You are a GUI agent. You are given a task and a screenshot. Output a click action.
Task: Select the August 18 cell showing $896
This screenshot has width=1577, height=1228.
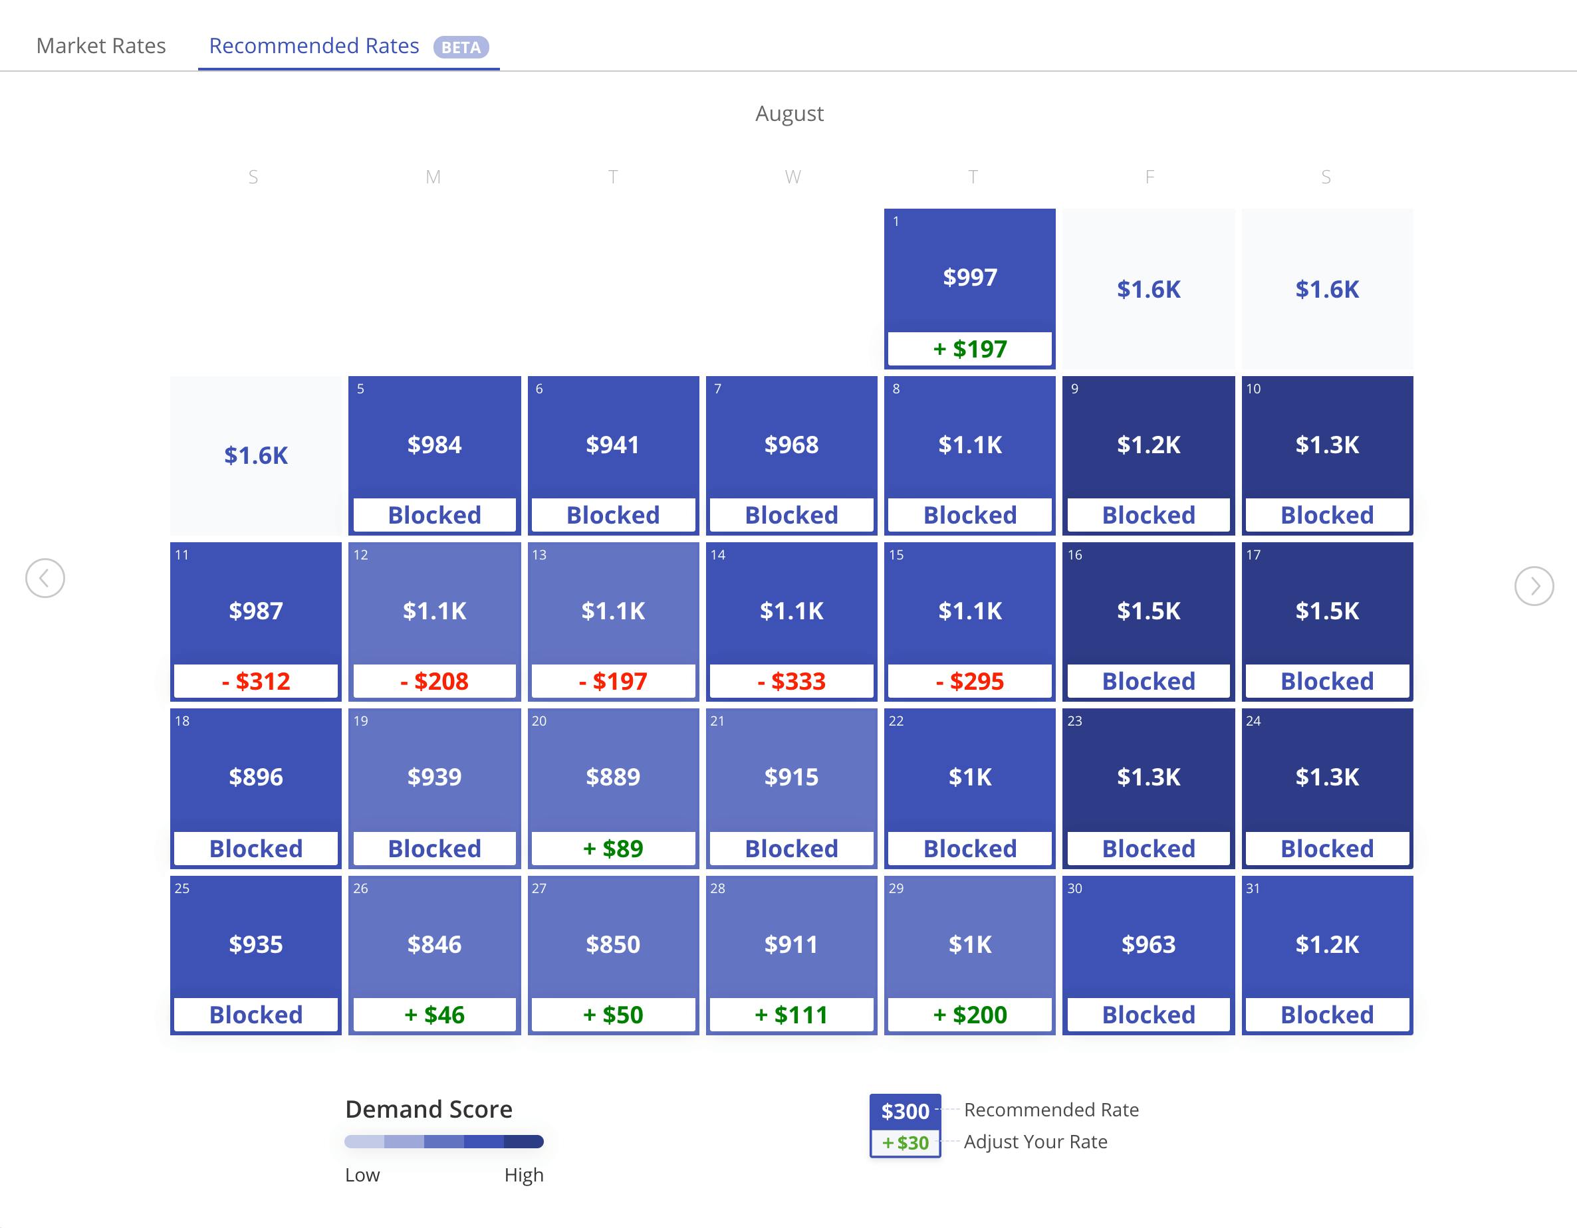coord(255,776)
